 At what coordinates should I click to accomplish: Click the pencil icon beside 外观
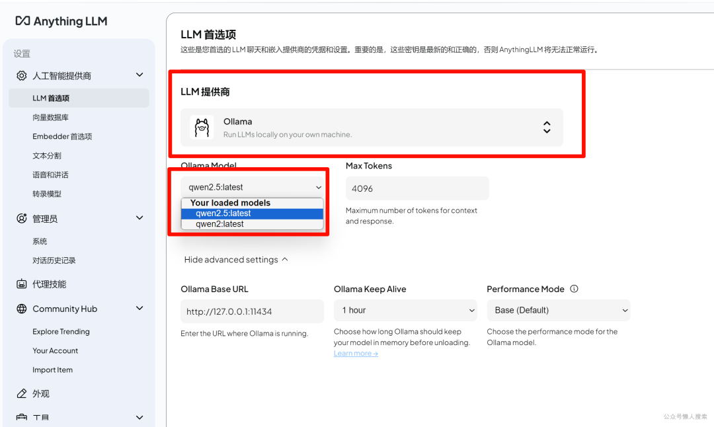(x=21, y=393)
